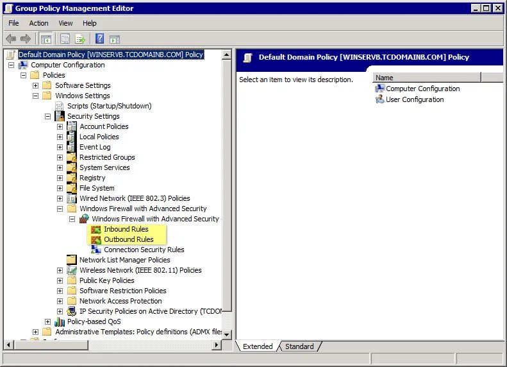
Task: Collapse the Policies node
Action: click(23, 76)
